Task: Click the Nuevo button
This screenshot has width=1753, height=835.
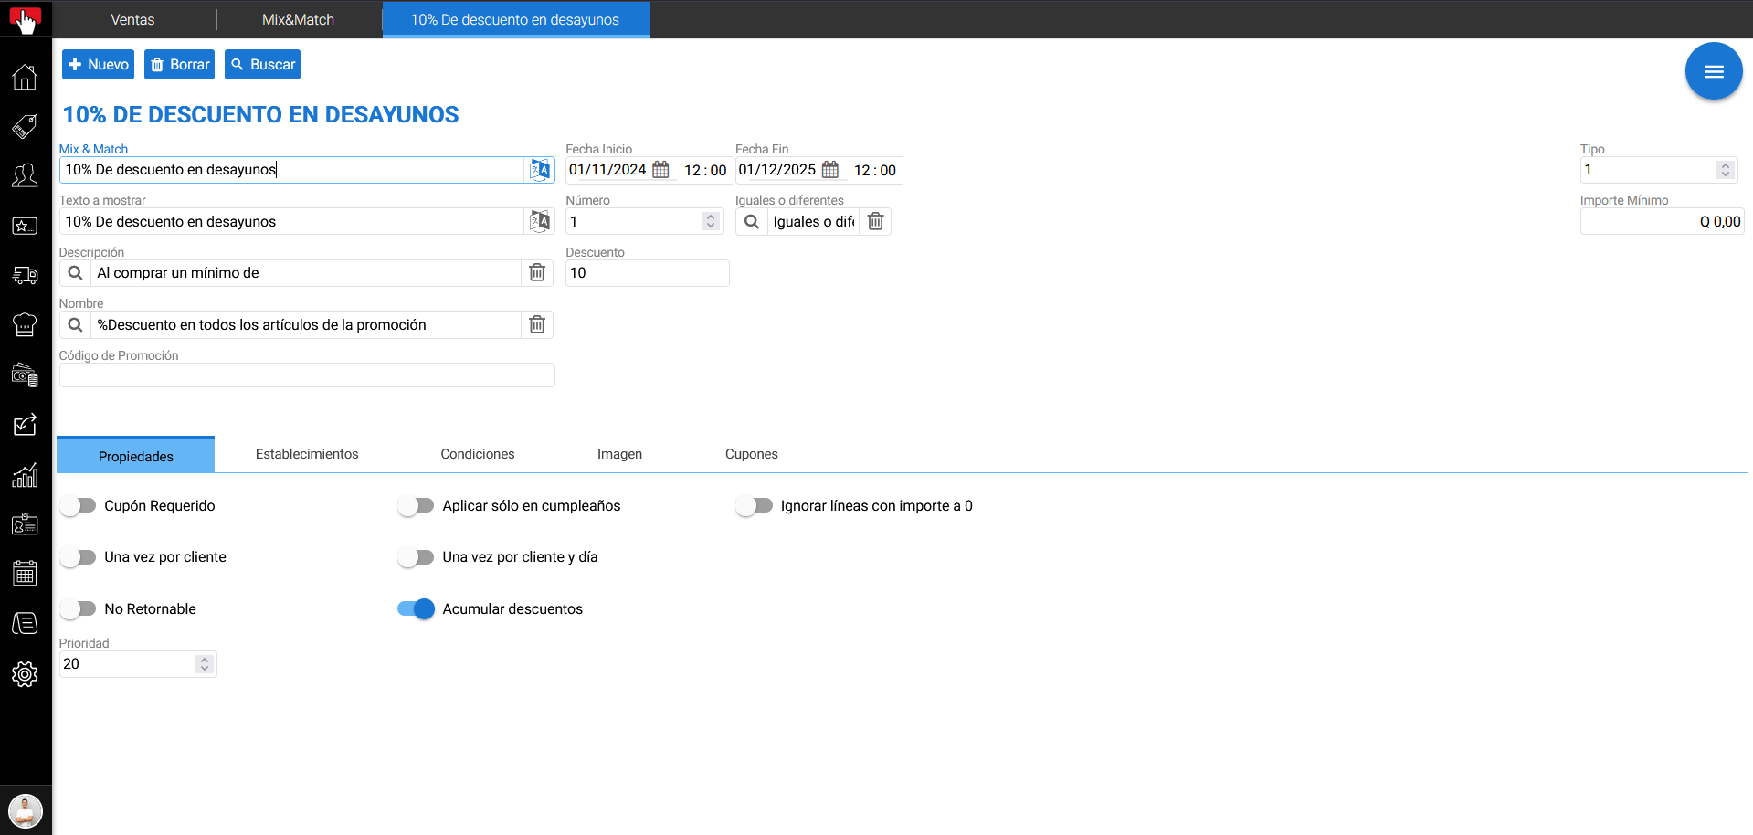Action: point(99,65)
